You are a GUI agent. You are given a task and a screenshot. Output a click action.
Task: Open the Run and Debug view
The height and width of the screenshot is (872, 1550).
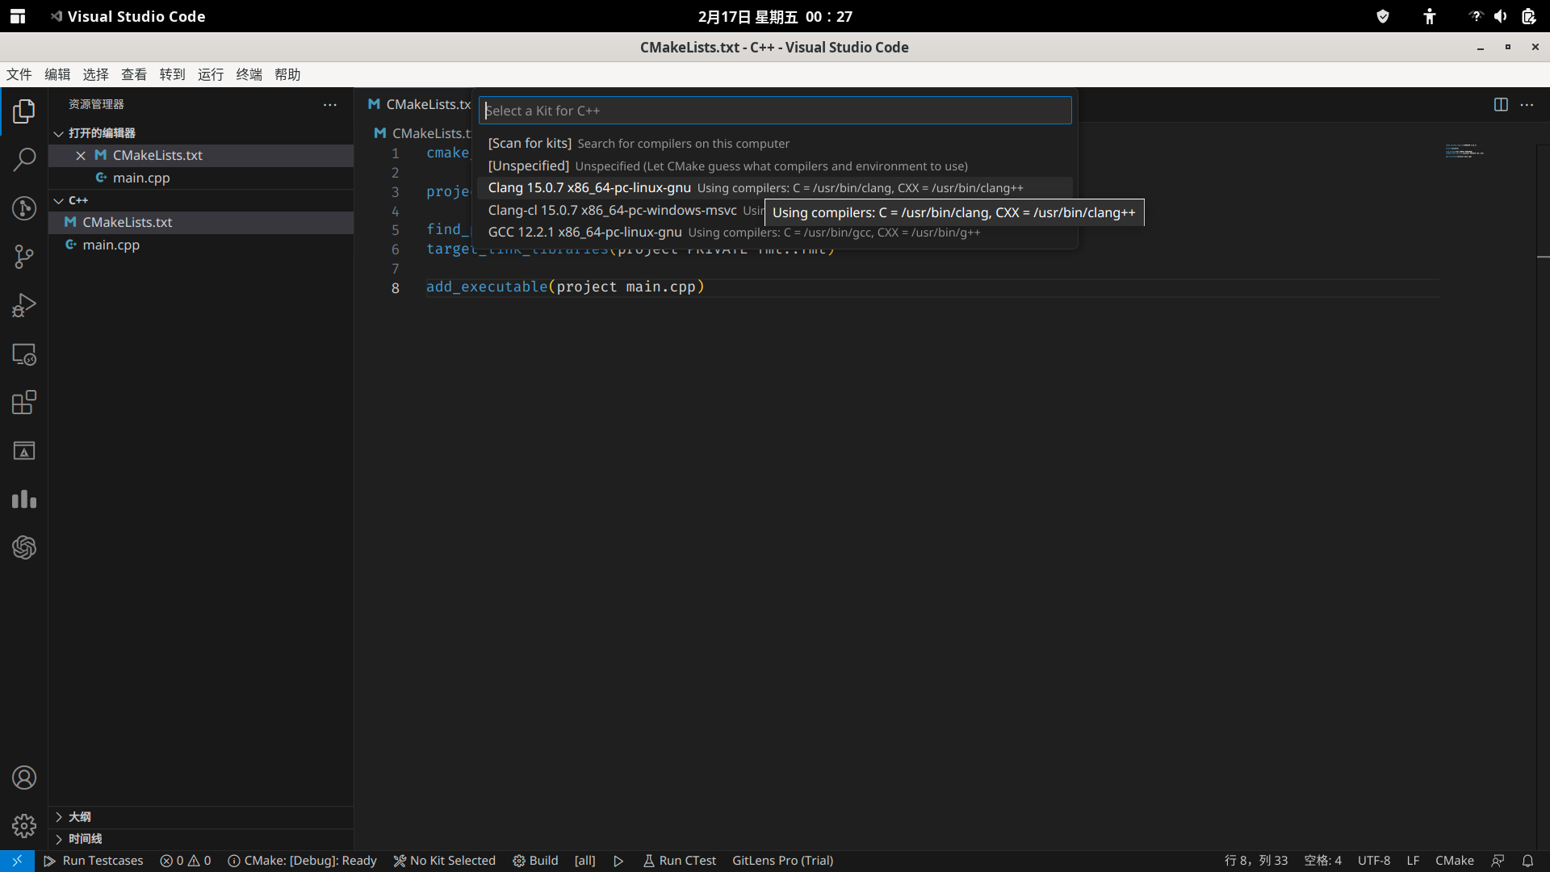(x=24, y=305)
